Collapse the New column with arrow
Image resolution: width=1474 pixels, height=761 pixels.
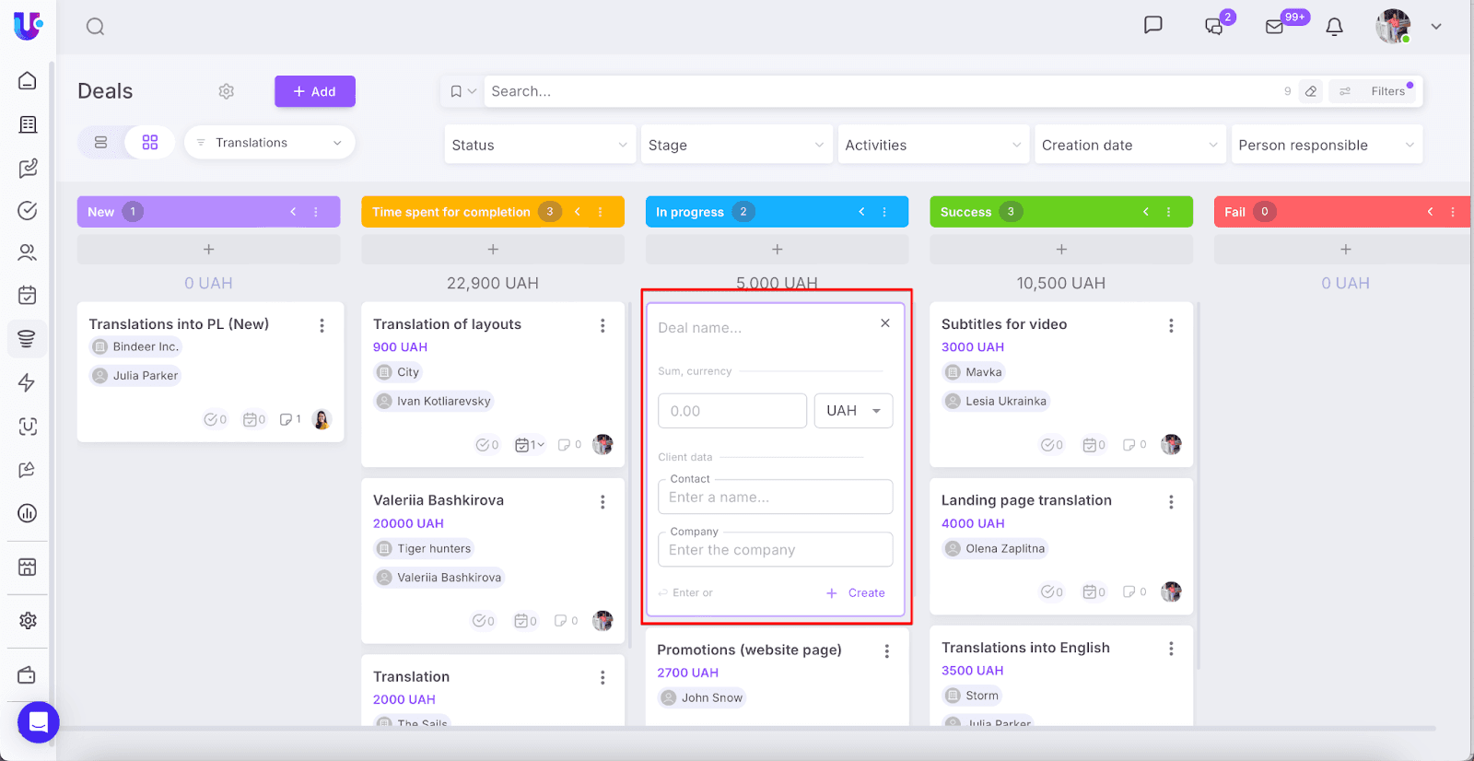pos(293,212)
